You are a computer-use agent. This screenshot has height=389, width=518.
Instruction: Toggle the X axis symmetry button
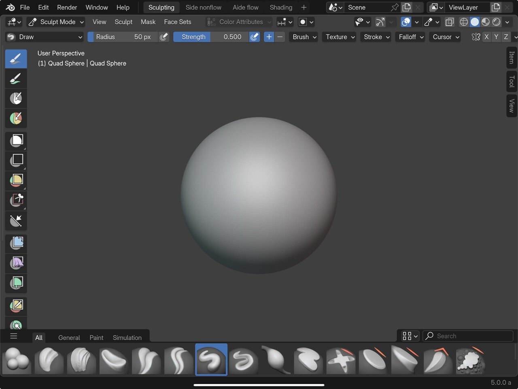click(486, 37)
